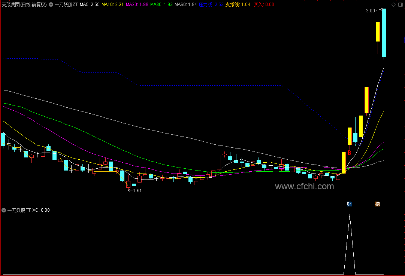This screenshot has height=276, width=405.
Task: Open the 榜 info marker
Action: tap(377, 204)
